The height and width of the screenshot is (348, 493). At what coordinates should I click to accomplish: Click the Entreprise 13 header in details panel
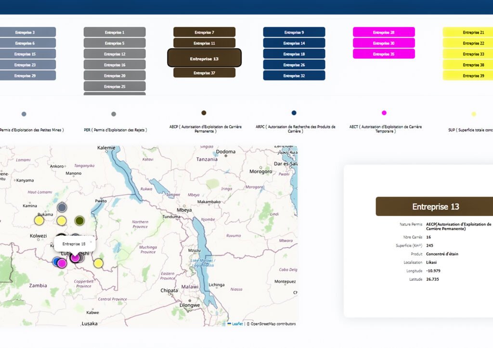(435, 206)
